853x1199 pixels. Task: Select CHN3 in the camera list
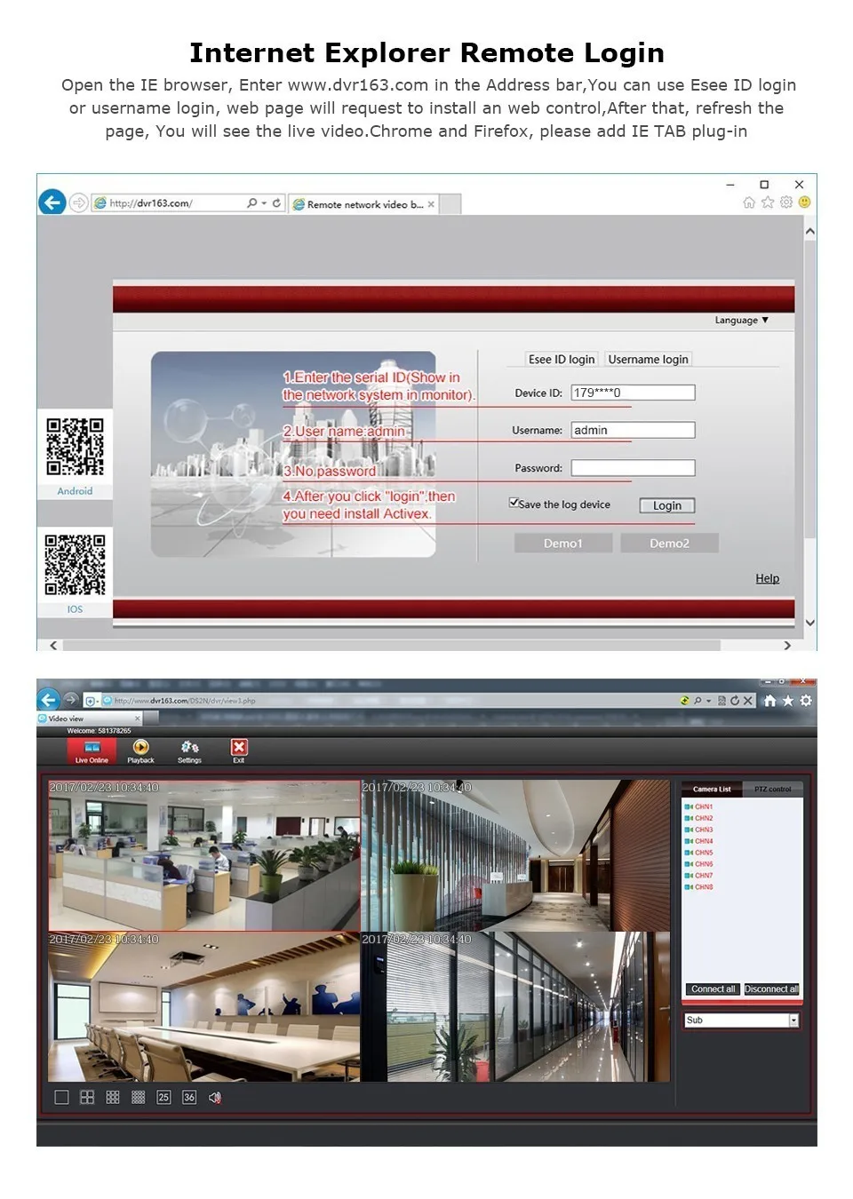click(x=698, y=830)
